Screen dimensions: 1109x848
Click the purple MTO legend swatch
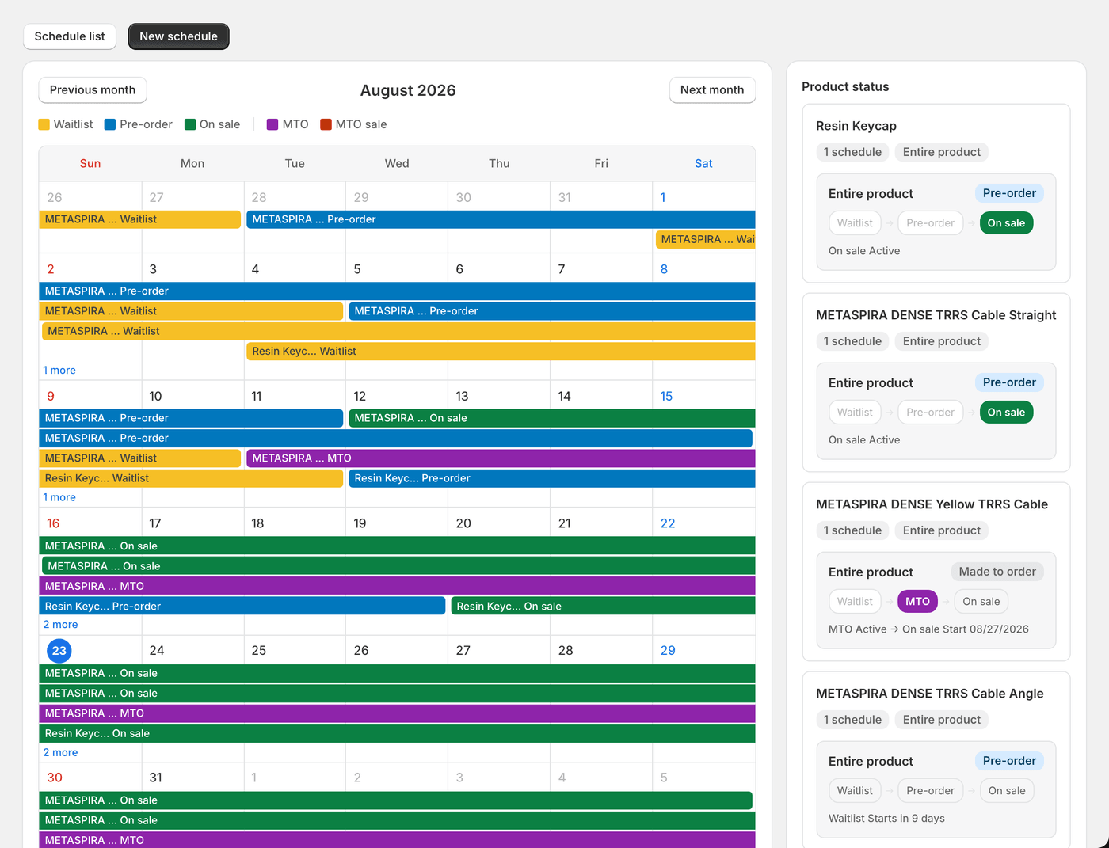click(x=272, y=124)
